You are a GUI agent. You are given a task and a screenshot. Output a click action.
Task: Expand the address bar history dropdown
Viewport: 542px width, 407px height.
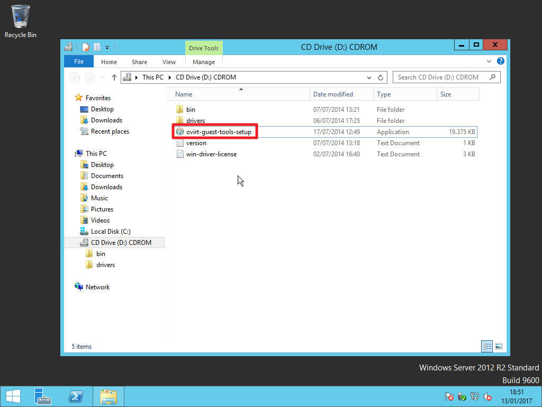(x=369, y=77)
